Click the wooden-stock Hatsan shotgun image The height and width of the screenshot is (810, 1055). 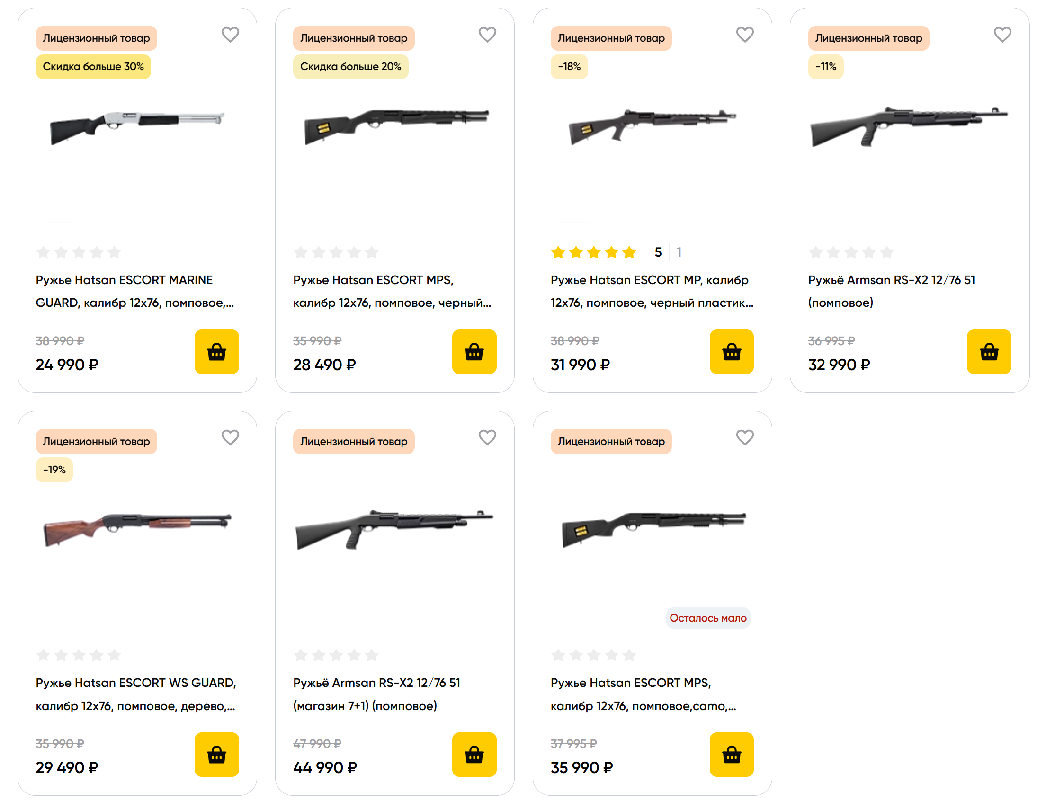(x=137, y=528)
